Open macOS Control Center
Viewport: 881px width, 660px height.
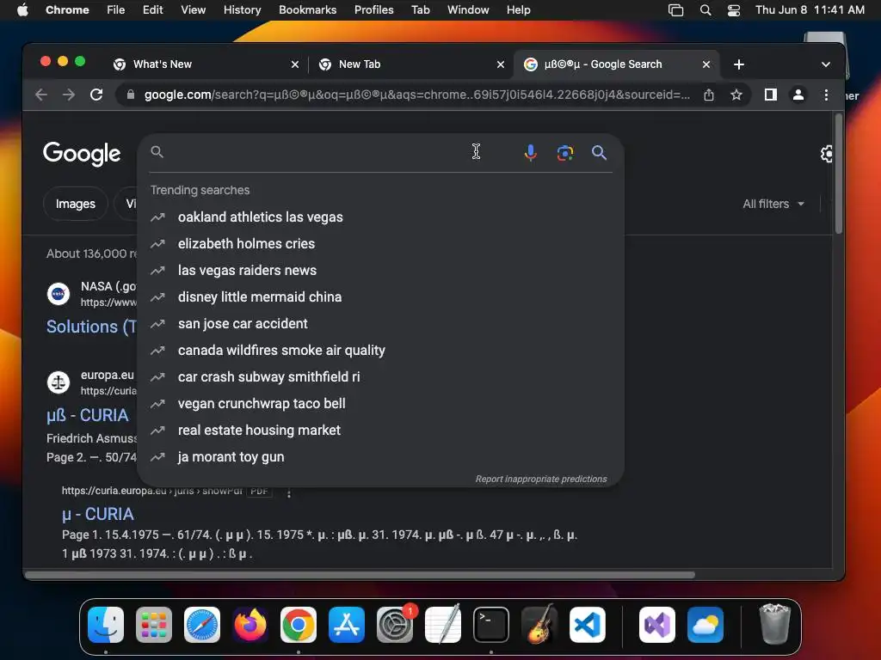[x=733, y=10]
